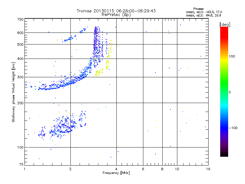
Task: Click the 'mean, sd,X: 84.8, 20.9' line
Action: pyautogui.click(x=204, y=15)
